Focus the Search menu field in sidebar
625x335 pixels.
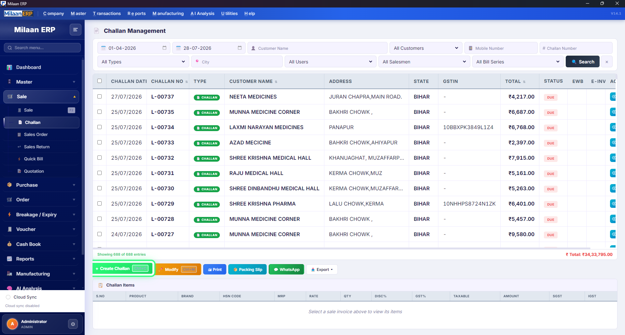42,47
